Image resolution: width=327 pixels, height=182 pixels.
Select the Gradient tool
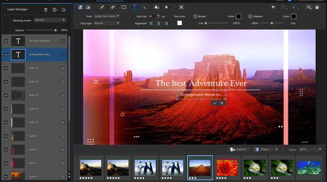pyautogui.click(x=167, y=7)
